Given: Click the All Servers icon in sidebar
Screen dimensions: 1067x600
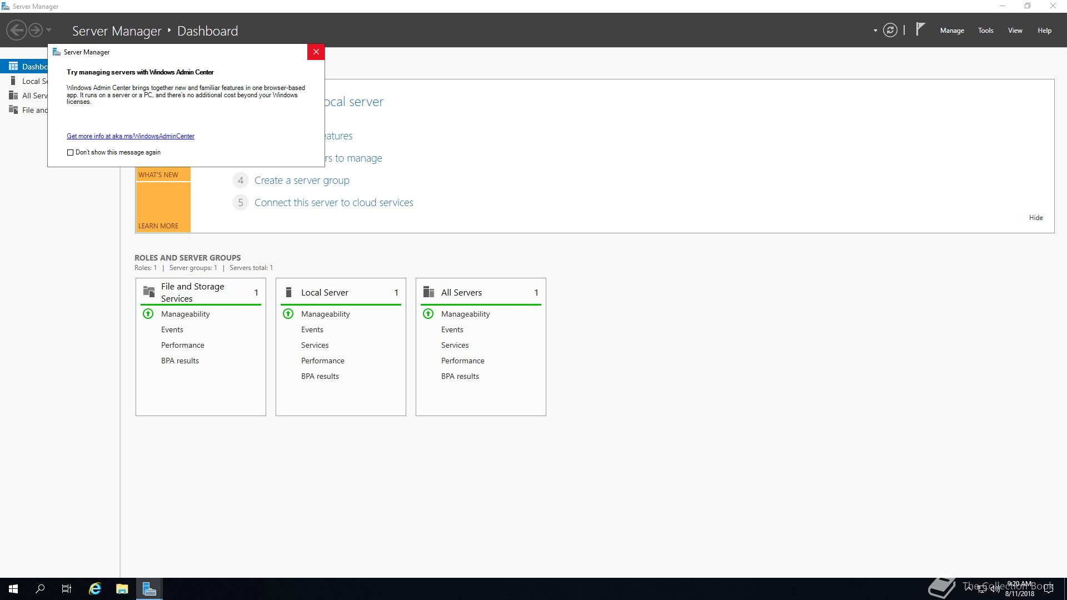Looking at the screenshot, I should 13,95.
